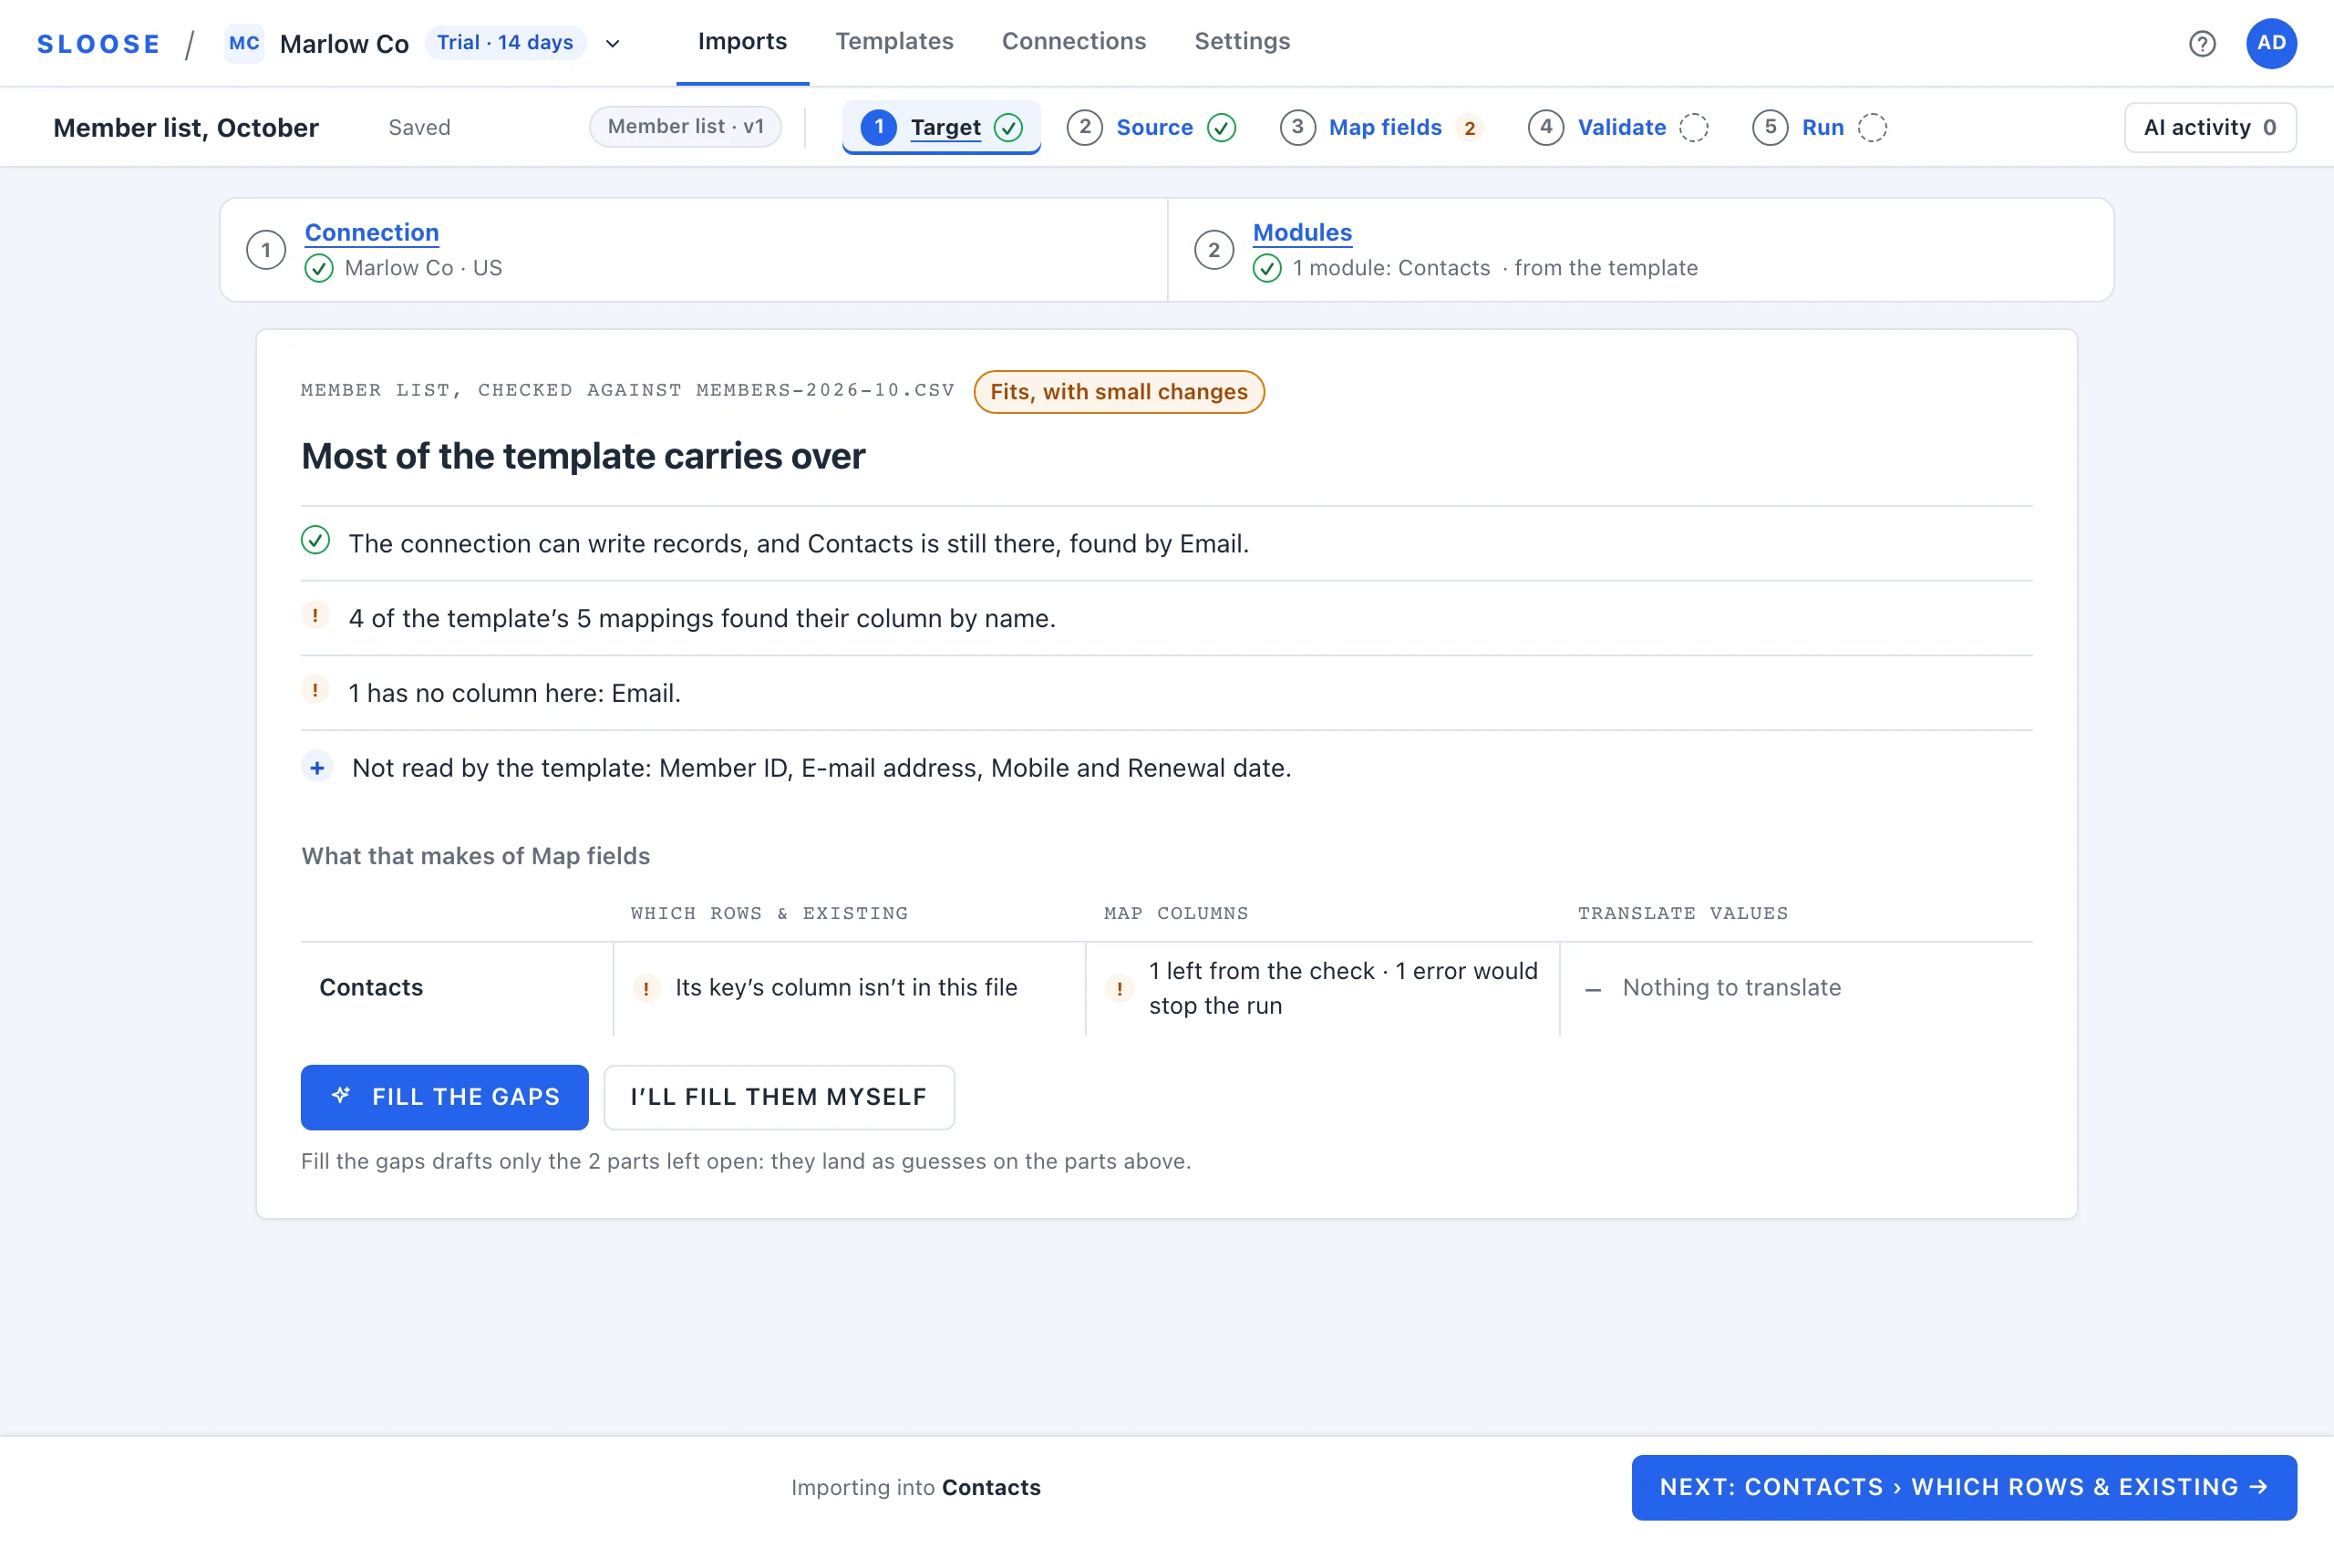Click the green check next to Target step
This screenshot has height=1568, width=2334.
click(x=1008, y=128)
